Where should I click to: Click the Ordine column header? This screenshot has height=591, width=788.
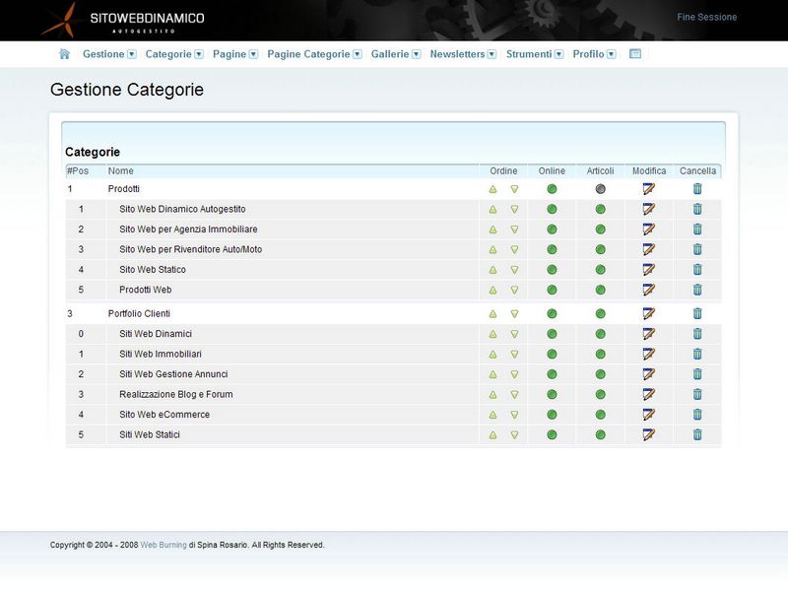point(503,170)
